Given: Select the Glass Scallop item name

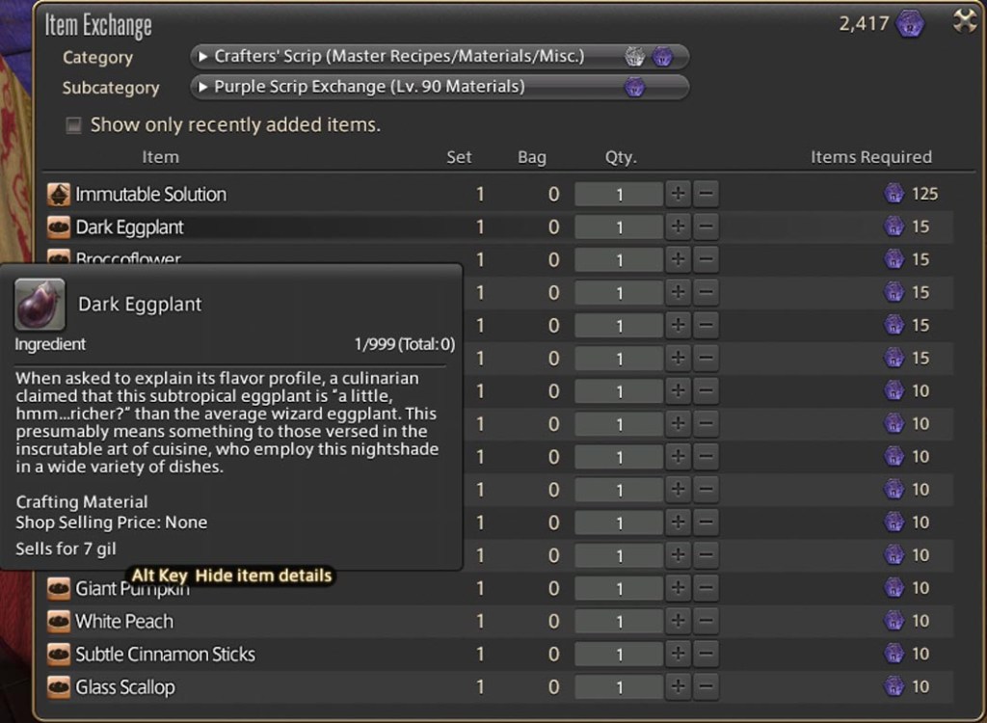Looking at the screenshot, I should point(125,687).
